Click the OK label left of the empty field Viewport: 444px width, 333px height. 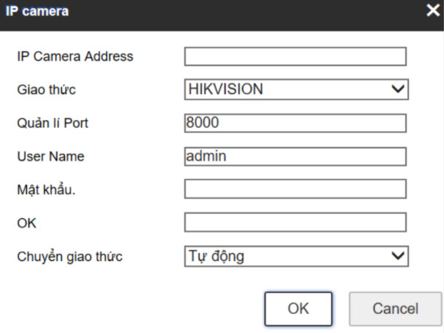(x=26, y=223)
